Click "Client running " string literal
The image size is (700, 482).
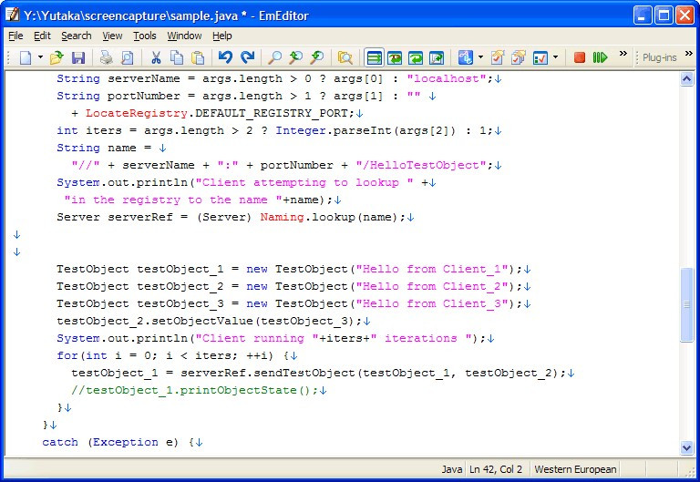pos(257,338)
